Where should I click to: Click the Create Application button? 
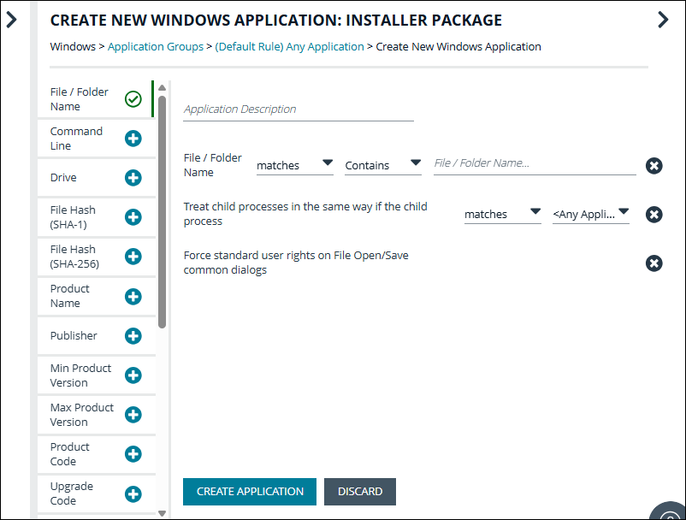click(x=249, y=492)
